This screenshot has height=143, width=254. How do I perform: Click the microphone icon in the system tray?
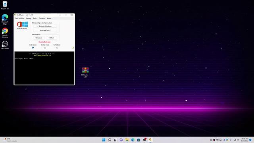click(x=231, y=140)
